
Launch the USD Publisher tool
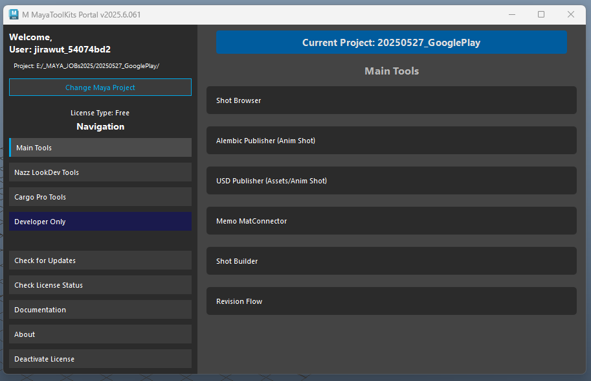click(391, 180)
